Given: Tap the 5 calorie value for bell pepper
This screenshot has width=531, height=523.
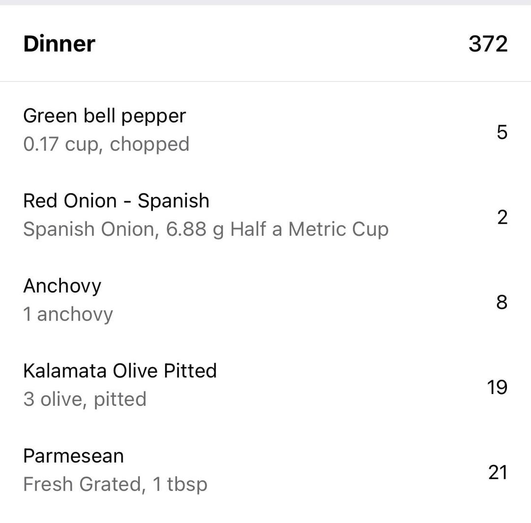Looking at the screenshot, I should click(x=502, y=132).
